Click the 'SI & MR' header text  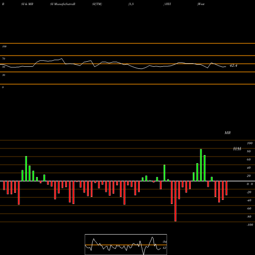coord(27,4)
